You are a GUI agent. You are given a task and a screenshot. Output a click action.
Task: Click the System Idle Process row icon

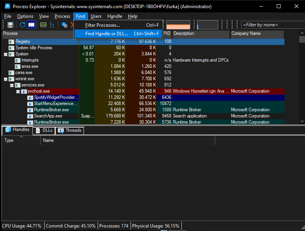pos(12,48)
